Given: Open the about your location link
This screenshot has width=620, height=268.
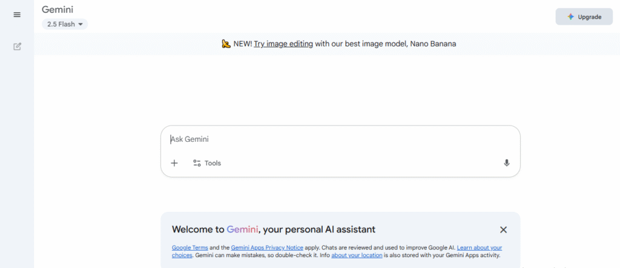Looking at the screenshot, I should tap(357, 255).
